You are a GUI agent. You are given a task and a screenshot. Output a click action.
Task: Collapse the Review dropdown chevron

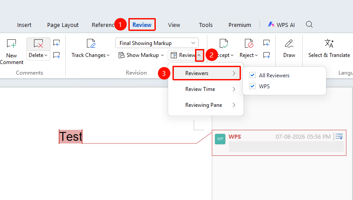pos(199,55)
